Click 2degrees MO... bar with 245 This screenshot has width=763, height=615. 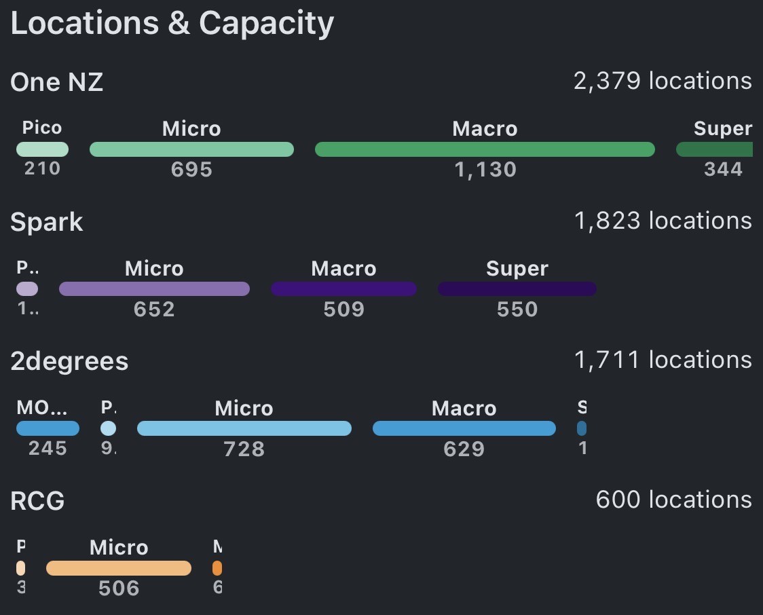tap(48, 428)
